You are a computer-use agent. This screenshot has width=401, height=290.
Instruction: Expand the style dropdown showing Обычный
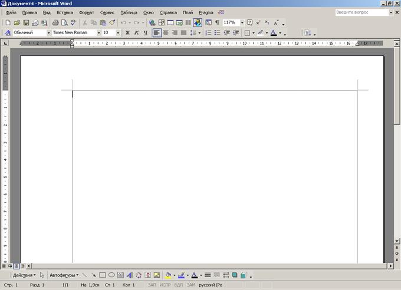click(x=48, y=33)
